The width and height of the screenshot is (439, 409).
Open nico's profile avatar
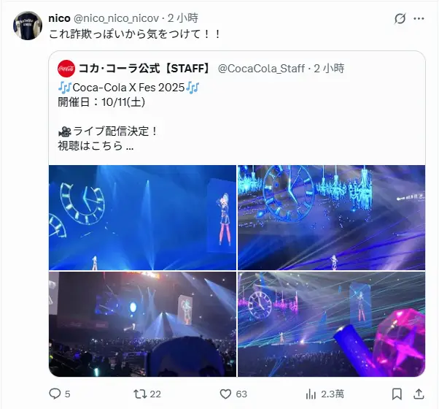28,26
